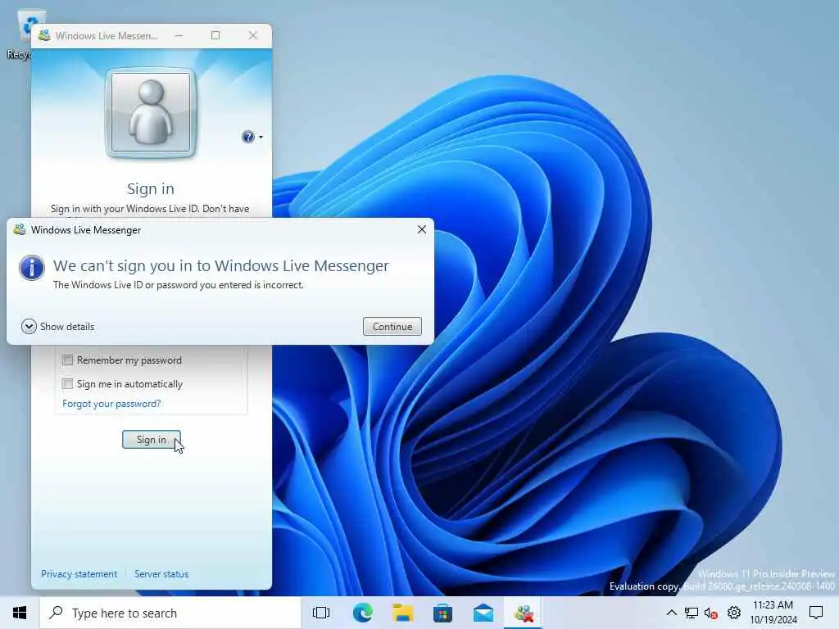Click the Messenger help question mark icon
The height and width of the screenshot is (629, 839).
pos(247,137)
